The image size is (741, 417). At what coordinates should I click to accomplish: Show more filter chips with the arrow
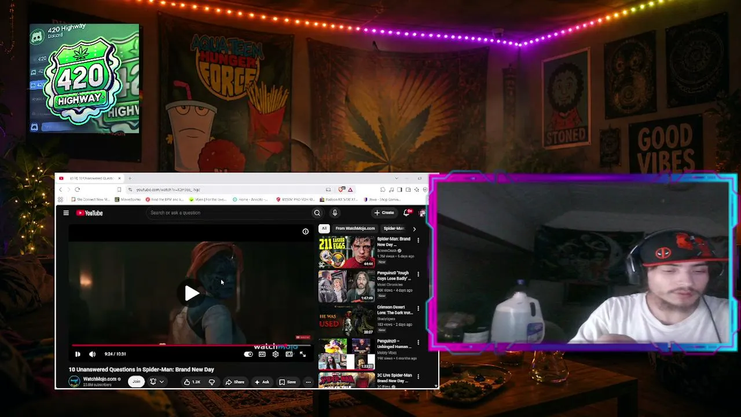click(414, 229)
